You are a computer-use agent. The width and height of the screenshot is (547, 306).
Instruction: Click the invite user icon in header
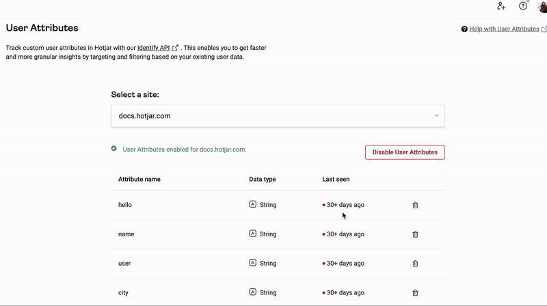[x=501, y=6]
